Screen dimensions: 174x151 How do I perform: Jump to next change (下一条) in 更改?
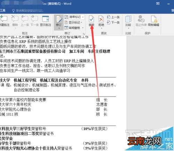(113, 22)
